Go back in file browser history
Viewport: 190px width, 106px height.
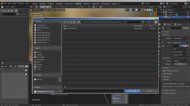[x=65, y=22]
